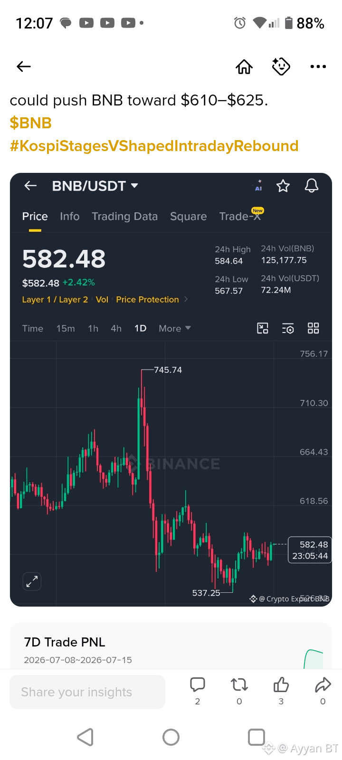Tap the Vol tag
Viewport: 342px width, 760px height.
point(102,300)
